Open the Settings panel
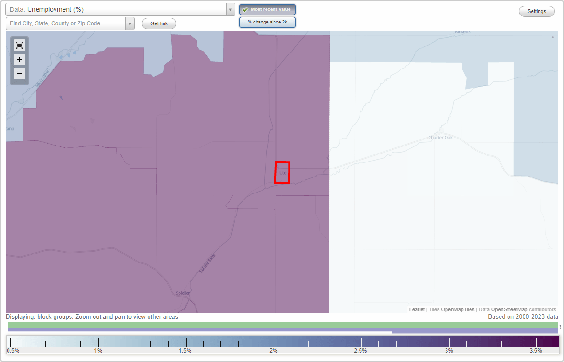564x362 pixels. tap(536, 11)
